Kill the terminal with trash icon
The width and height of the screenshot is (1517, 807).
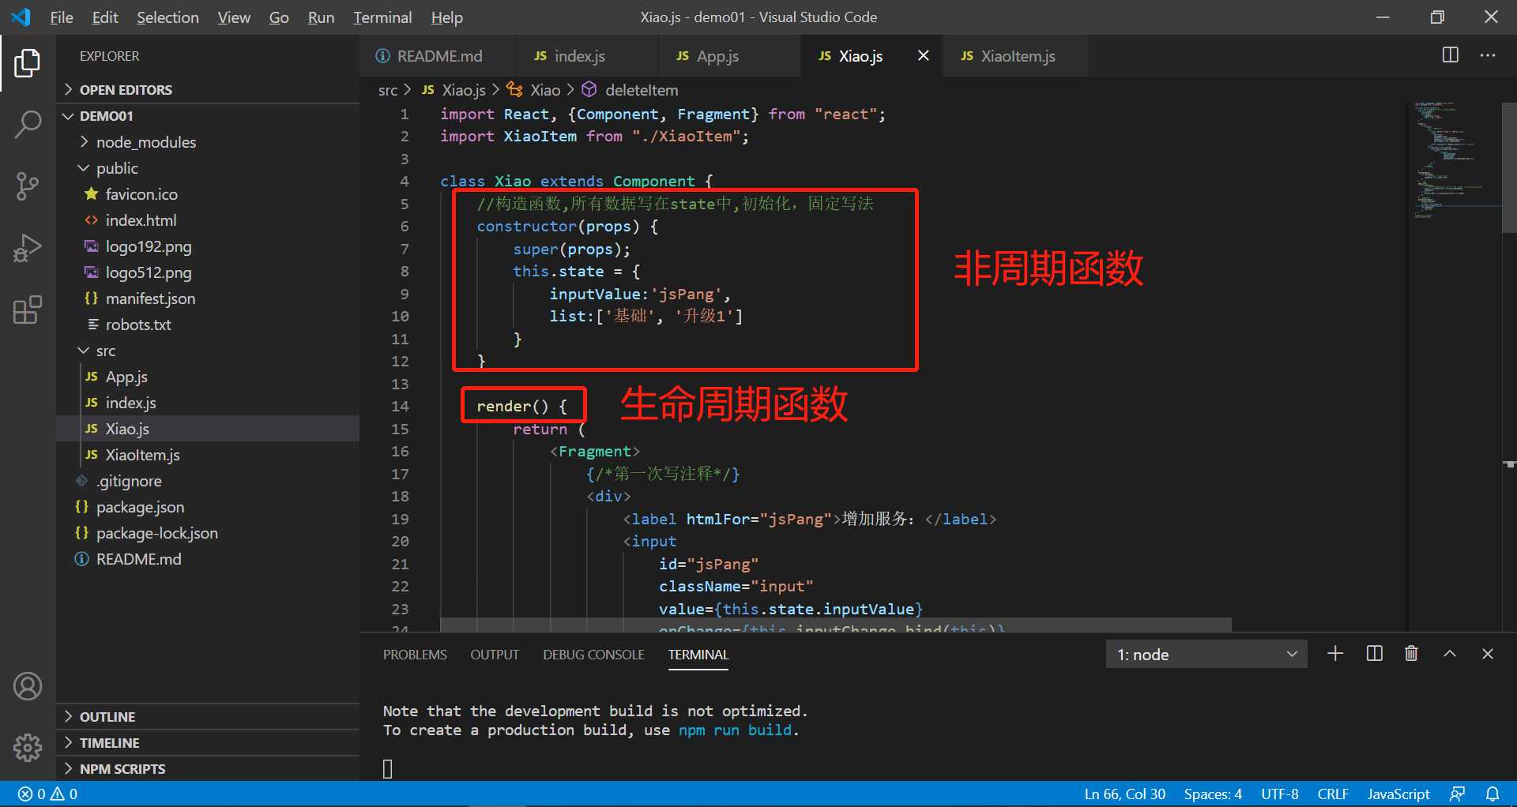click(1411, 654)
